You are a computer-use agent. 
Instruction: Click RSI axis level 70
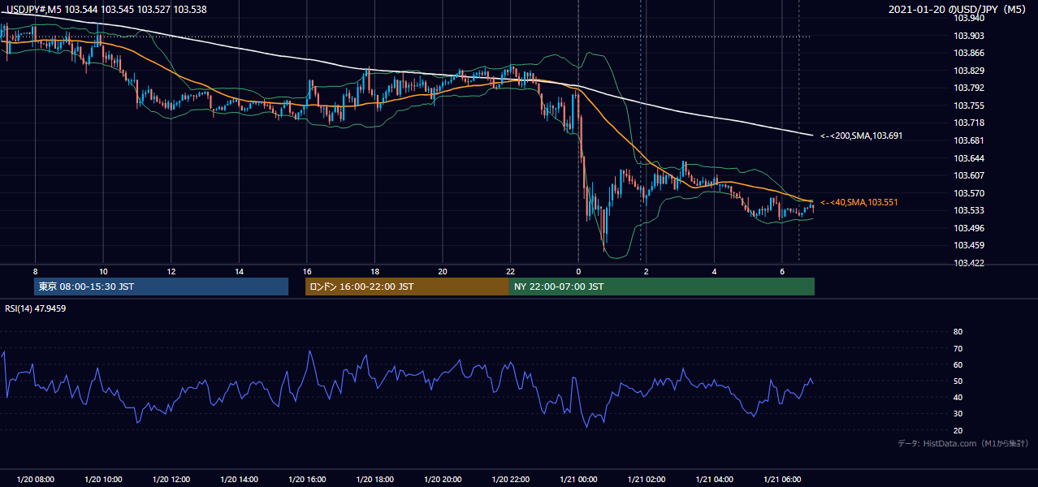pos(958,348)
